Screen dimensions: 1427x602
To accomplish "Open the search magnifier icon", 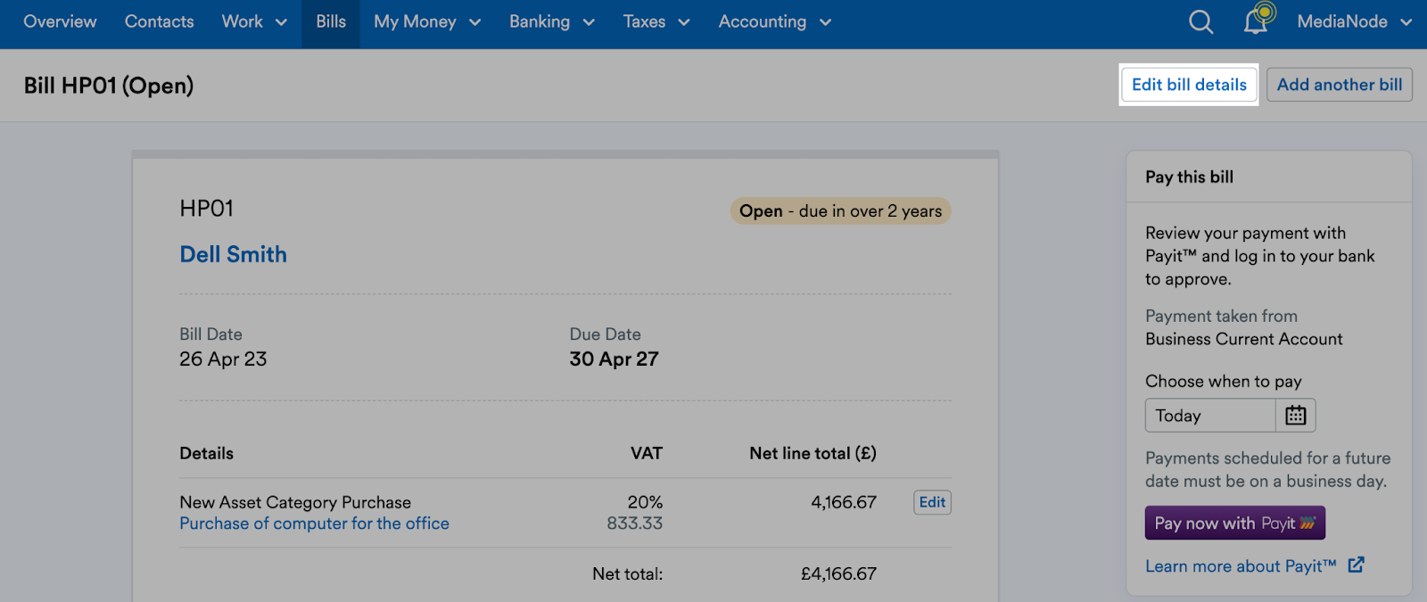I will click(1200, 22).
